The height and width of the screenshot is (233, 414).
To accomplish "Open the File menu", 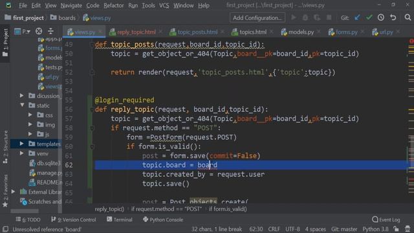I will click(x=23, y=5).
